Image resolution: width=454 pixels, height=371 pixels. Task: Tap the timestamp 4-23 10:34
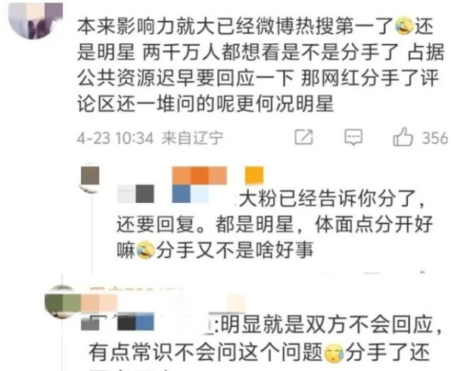click(x=115, y=138)
